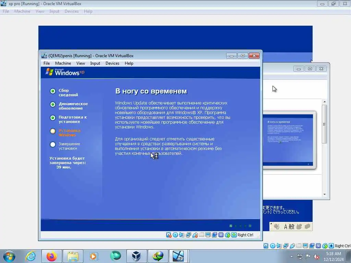351x263 pixels.
Task: Click shared folders indicator in QEMU window status bar
Action: (x=202, y=235)
